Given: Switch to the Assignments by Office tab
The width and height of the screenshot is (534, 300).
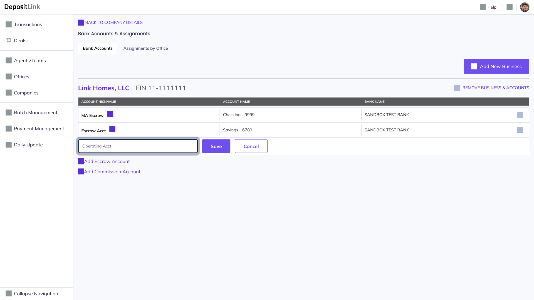Looking at the screenshot, I should pos(145,48).
